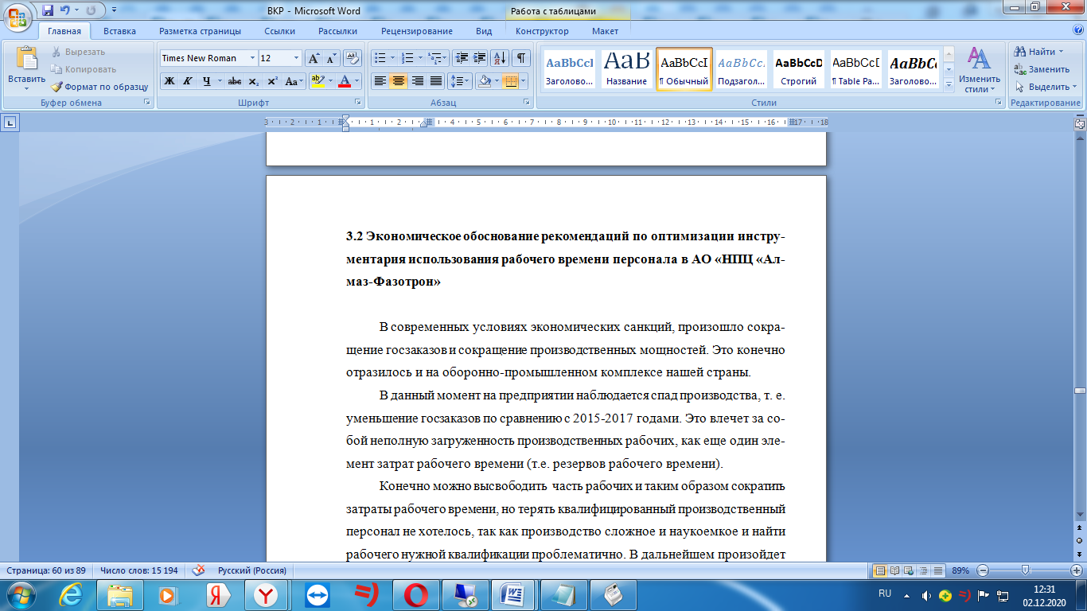Open the font name dropdown (Times New Roman)

pyautogui.click(x=252, y=58)
